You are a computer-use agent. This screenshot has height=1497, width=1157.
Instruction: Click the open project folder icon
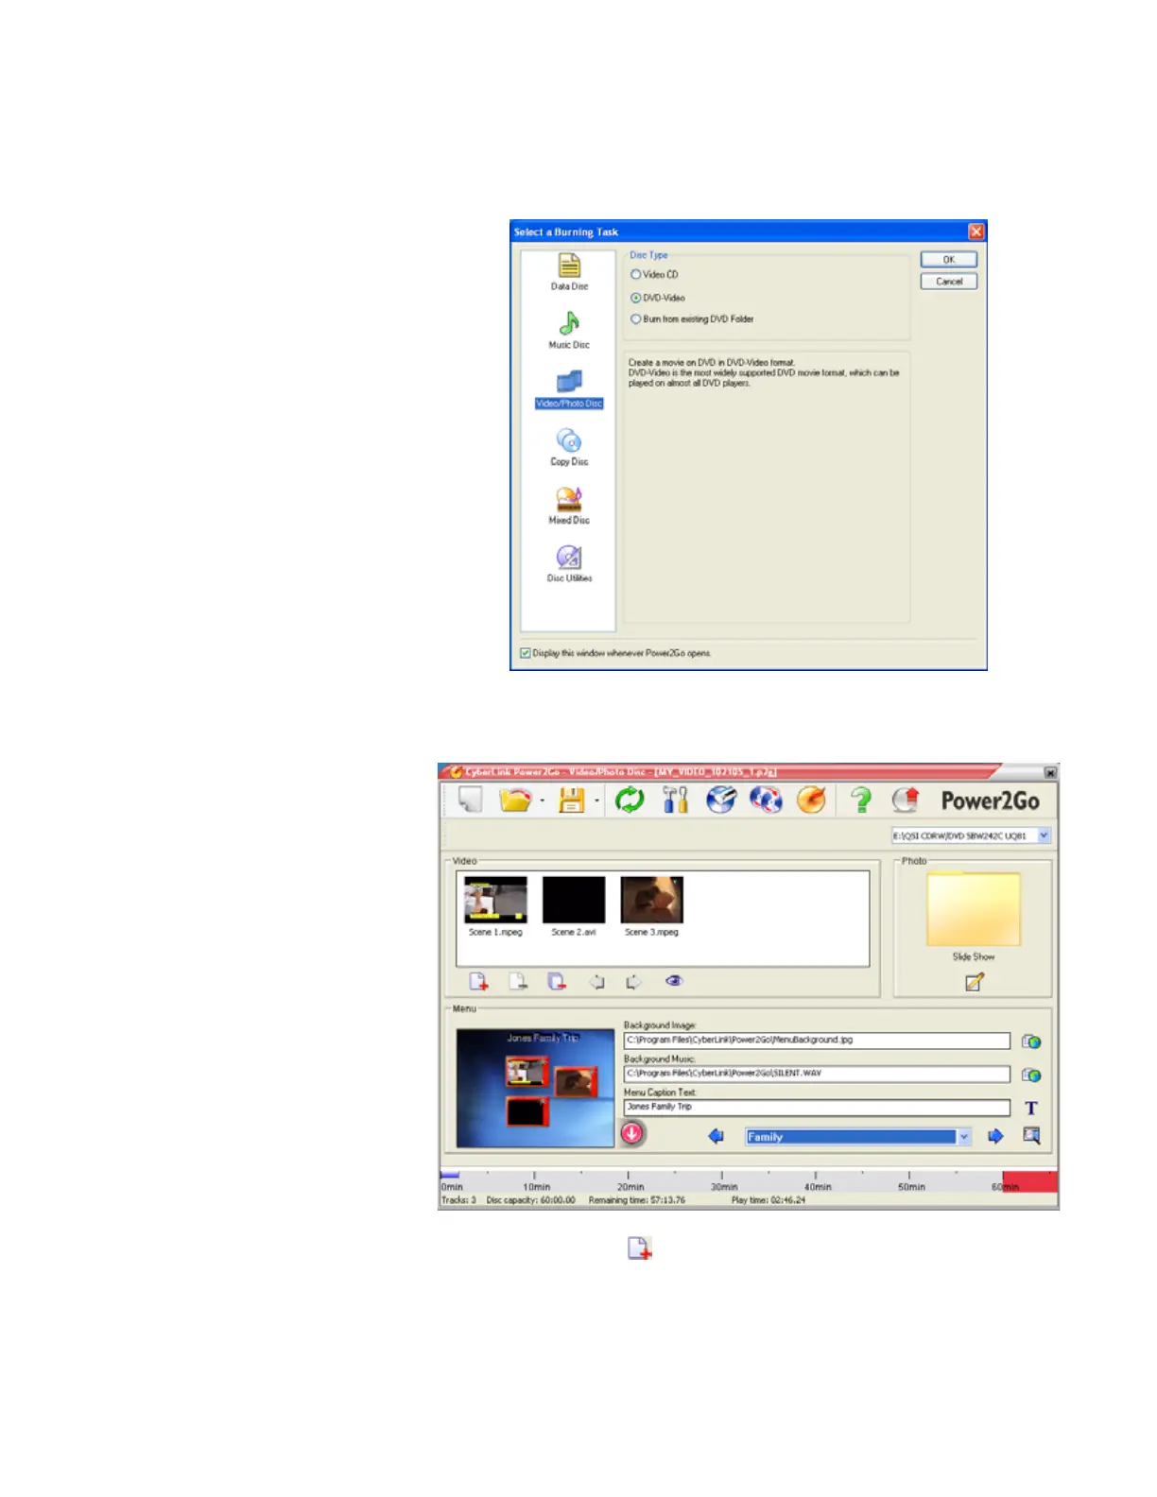coord(515,800)
